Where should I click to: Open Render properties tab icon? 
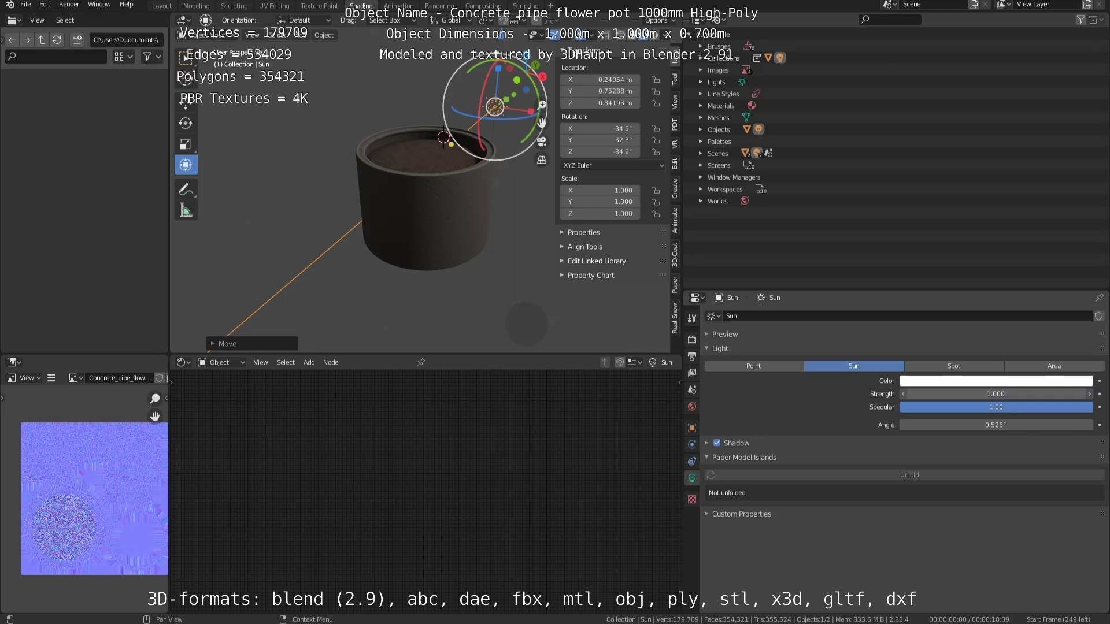point(692,340)
